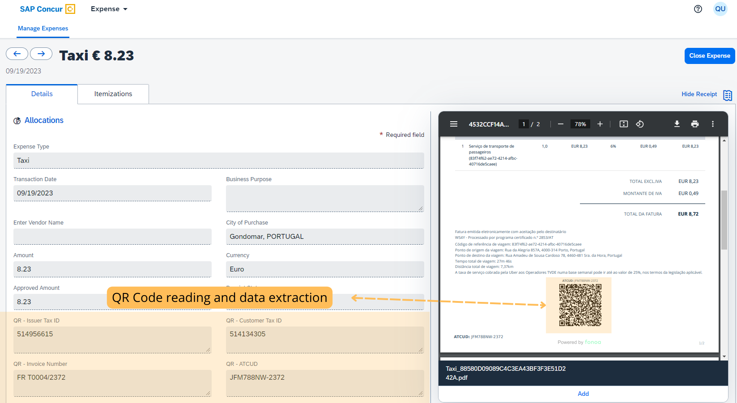Click the Transaction Date field
The height and width of the screenshot is (403, 737).
click(x=112, y=193)
